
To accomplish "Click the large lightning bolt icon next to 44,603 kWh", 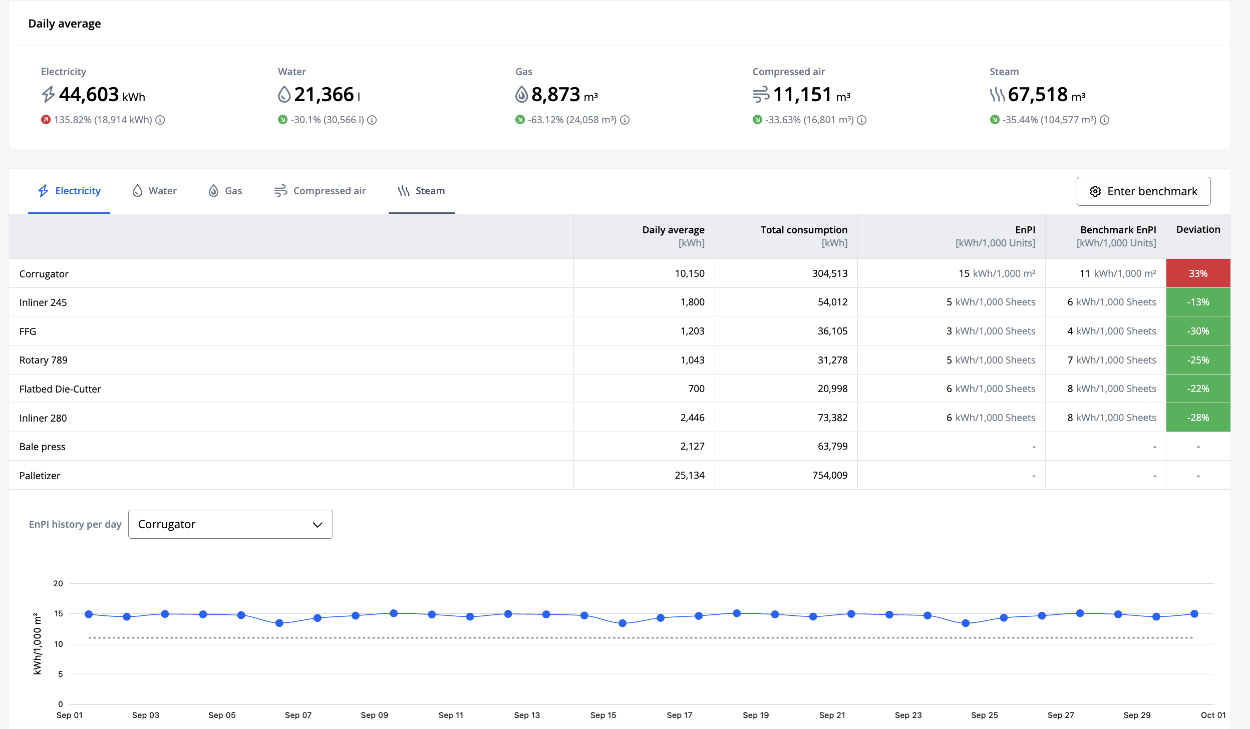I will 48,95.
